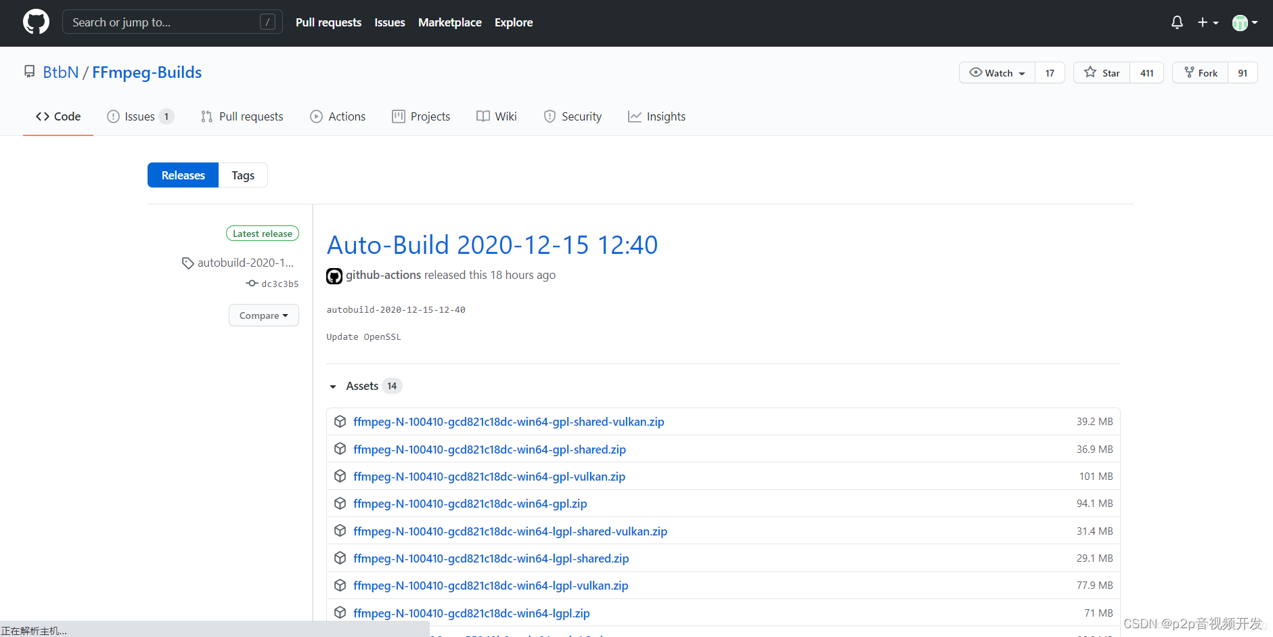
Task: Click the autobuild-2020-12-15-12-40 tag text
Action: click(x=396, y=310)
